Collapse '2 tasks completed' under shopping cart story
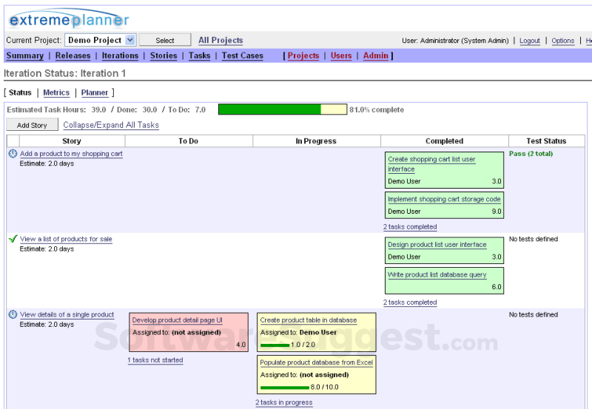The width and height of the screenshot is (592, 409). pyautogui.click(x=410, y=227)
